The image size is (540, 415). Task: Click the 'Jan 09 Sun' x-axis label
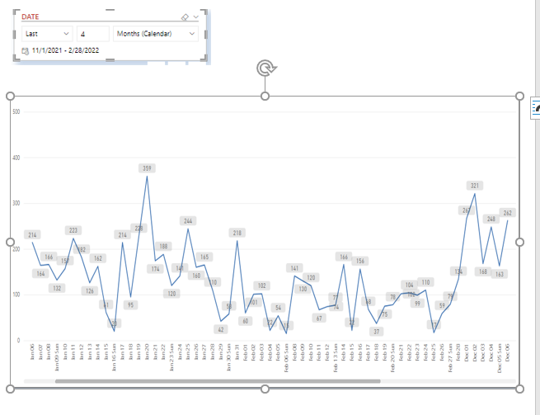pos(57,357)
